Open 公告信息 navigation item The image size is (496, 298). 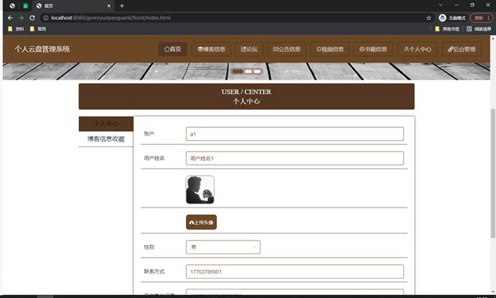click(x=286, y=49)
